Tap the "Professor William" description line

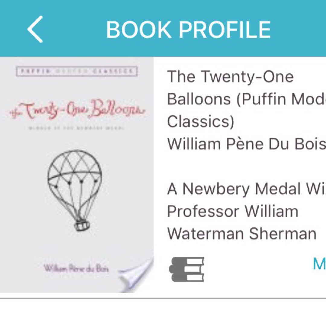232,211
